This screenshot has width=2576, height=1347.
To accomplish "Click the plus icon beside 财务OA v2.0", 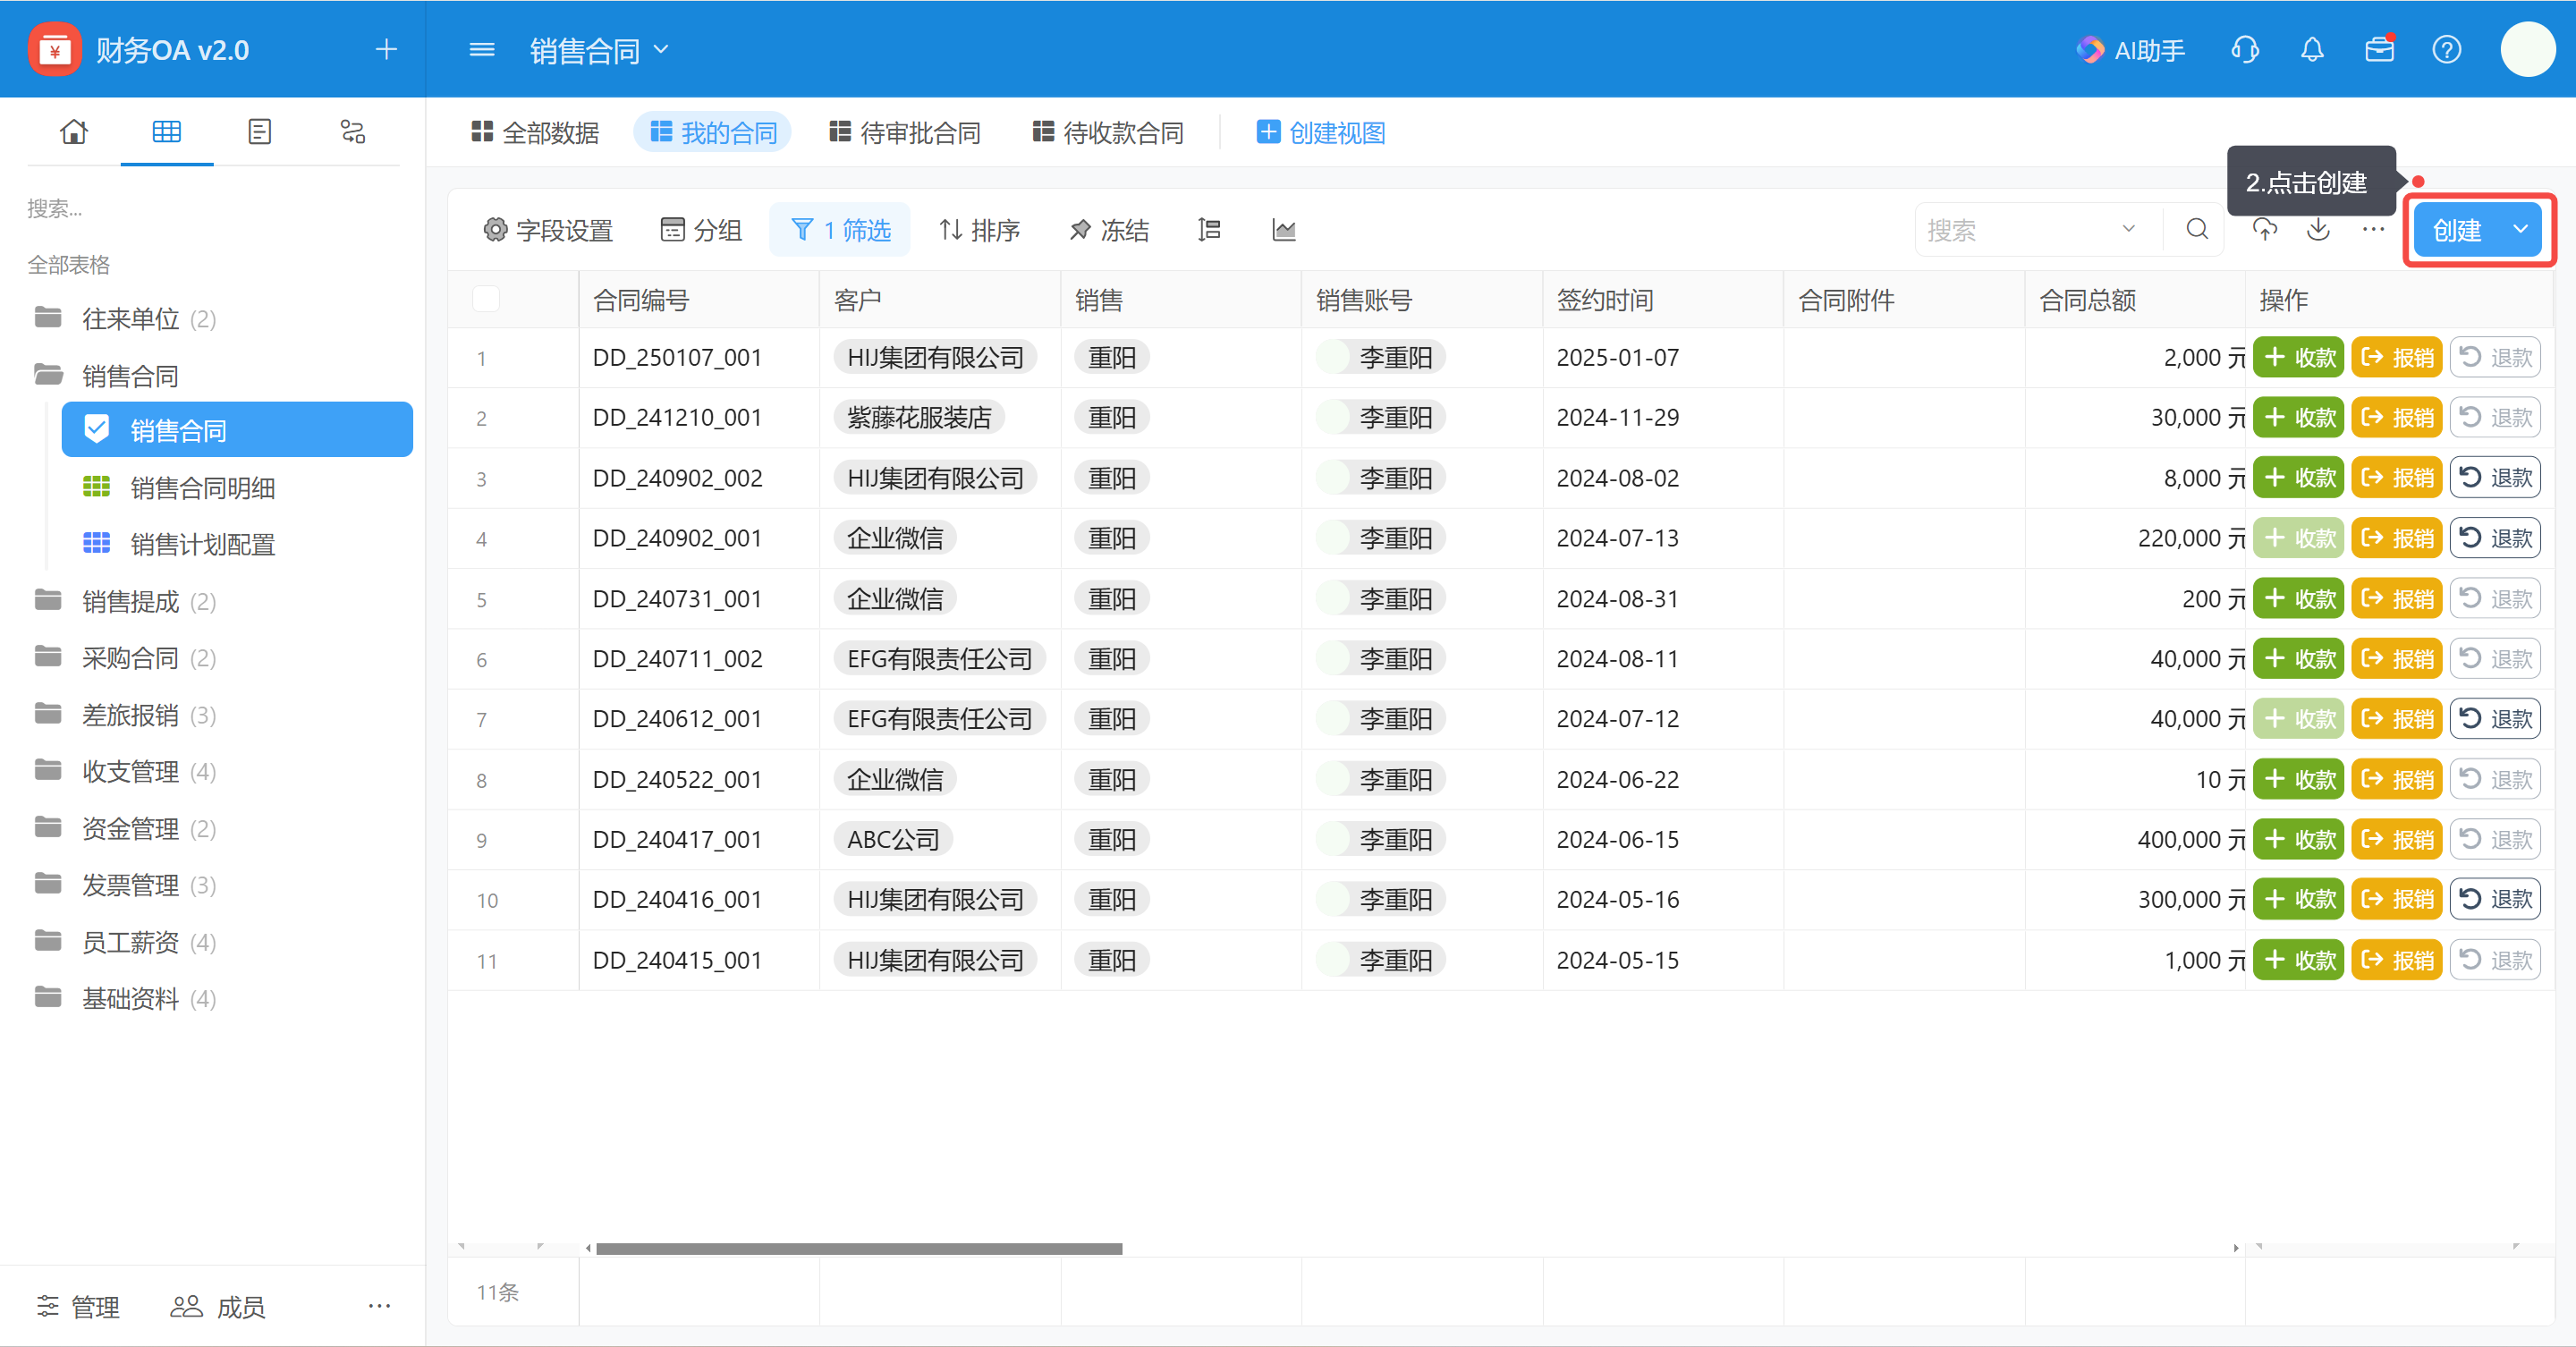I will point(386,49).
